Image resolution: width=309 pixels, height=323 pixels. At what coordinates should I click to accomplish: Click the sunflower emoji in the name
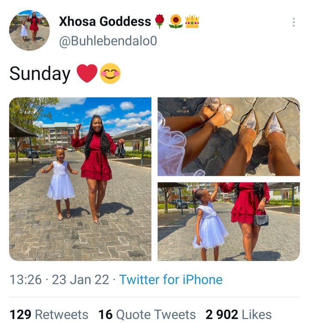176,21
